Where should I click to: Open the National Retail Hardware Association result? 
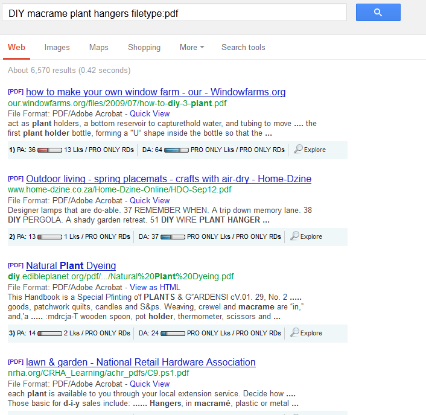click(141, 362)
